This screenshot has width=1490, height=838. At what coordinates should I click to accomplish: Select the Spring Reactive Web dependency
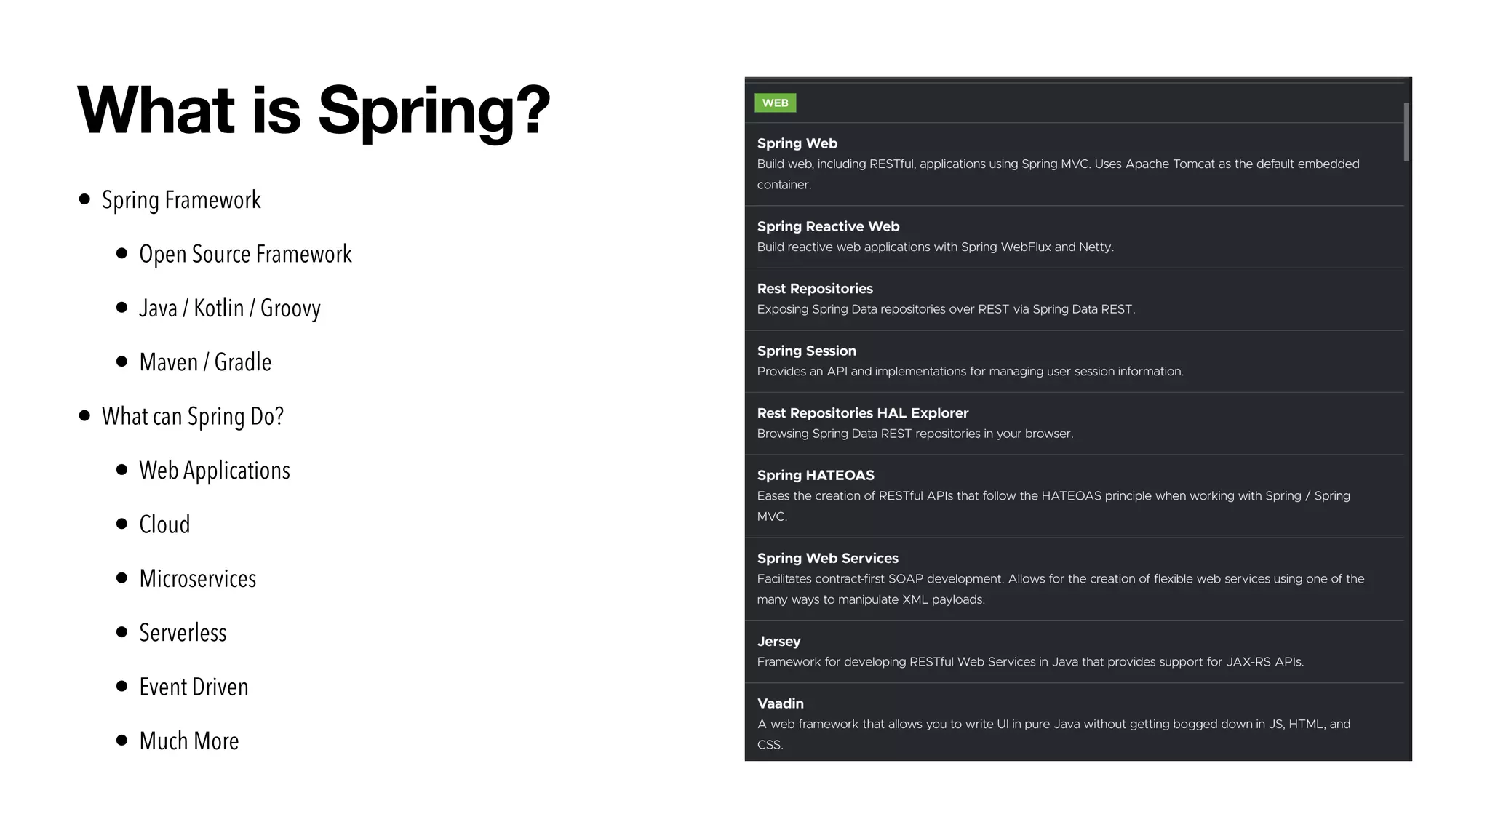click(x=828, y=226)
